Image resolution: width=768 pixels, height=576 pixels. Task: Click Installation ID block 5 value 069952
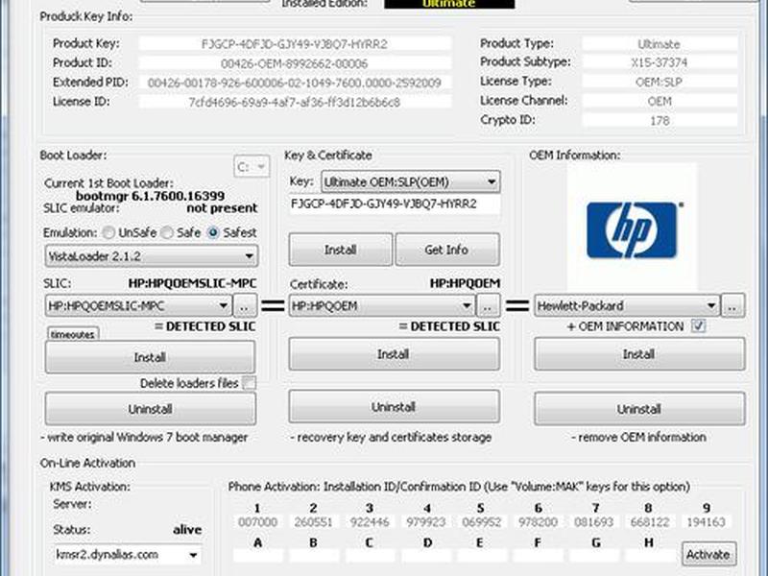[482, 522]
